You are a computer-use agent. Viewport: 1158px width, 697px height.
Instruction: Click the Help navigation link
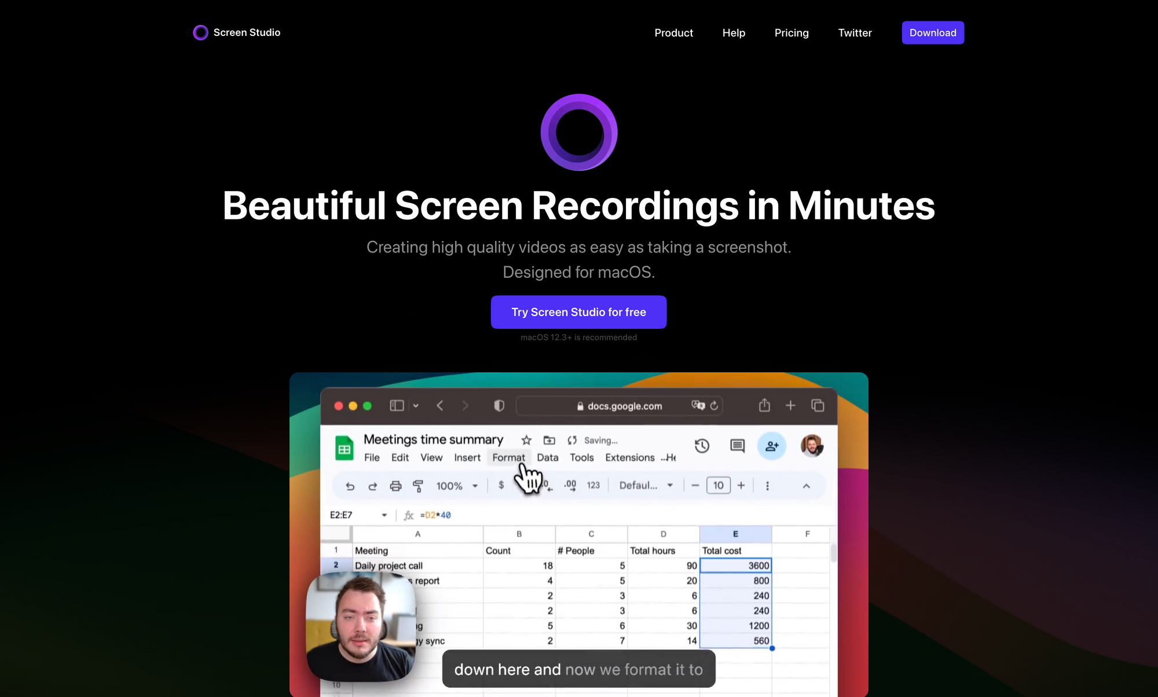tap(734, 33)
